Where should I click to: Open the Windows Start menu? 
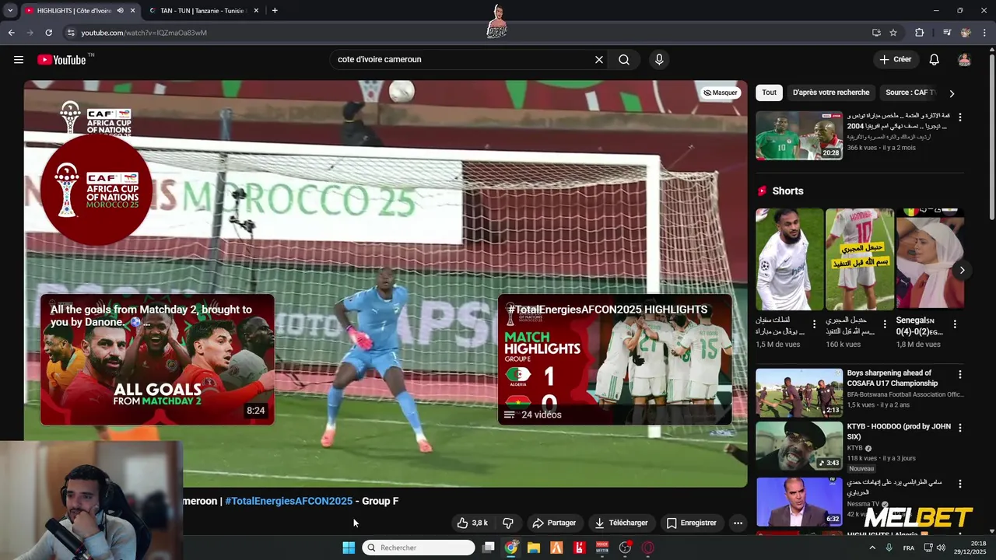pyautogui.click(x=349, y=548)
